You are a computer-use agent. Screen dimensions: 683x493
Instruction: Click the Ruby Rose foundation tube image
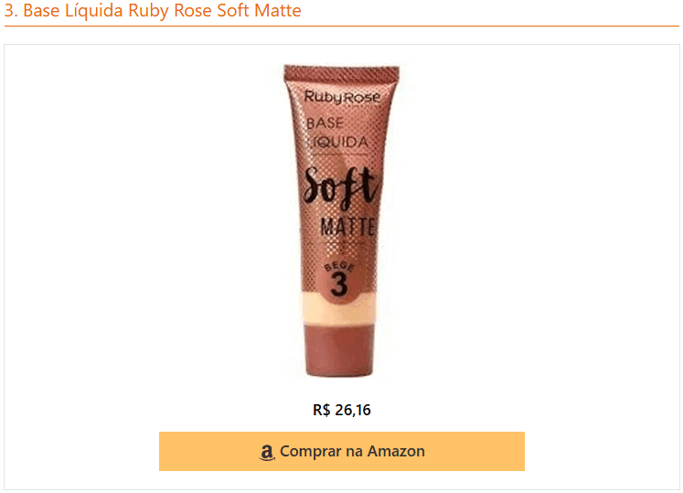(x=342, y=220)
